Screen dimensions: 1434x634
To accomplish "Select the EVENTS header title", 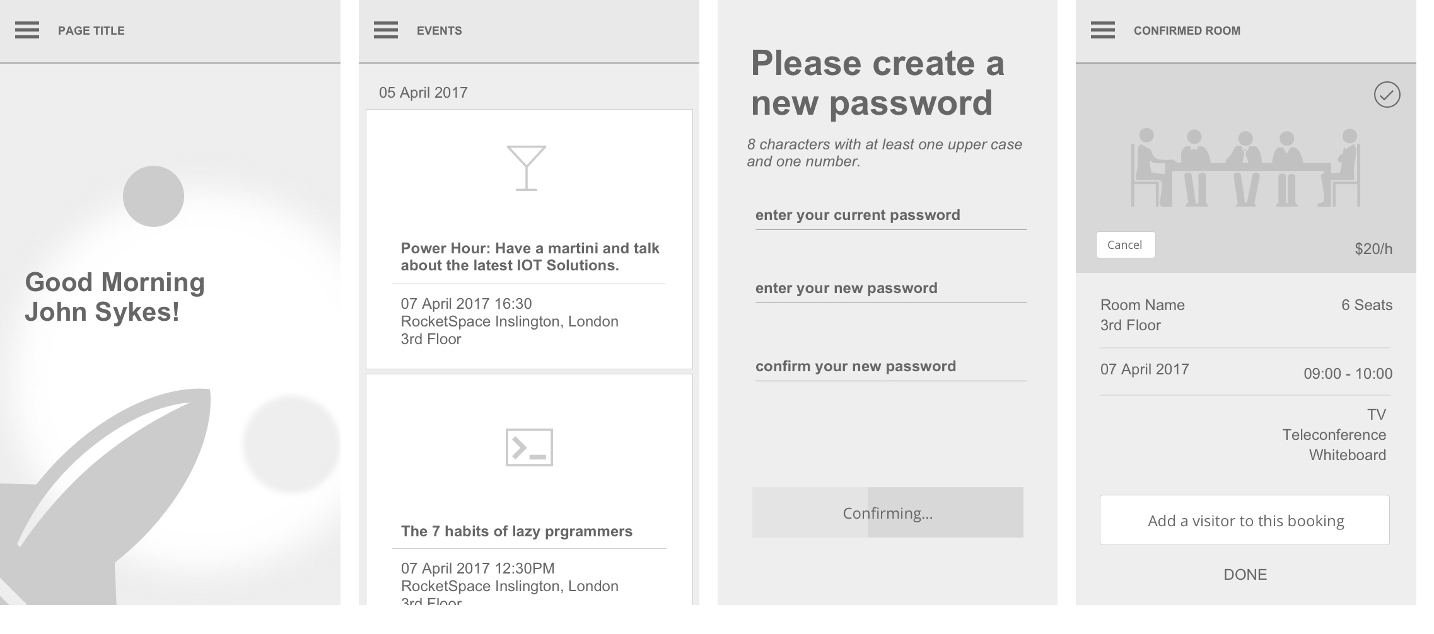I will [440, 31].
